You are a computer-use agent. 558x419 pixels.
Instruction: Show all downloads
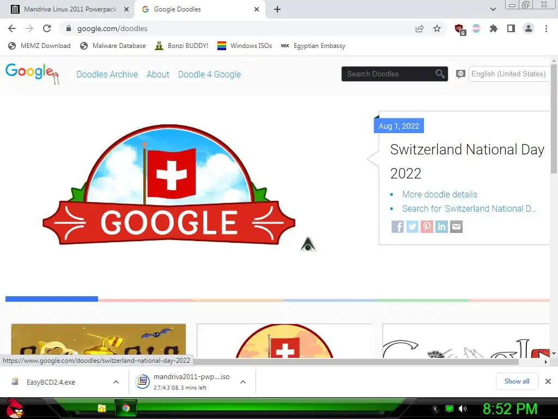tap(517, 381)
